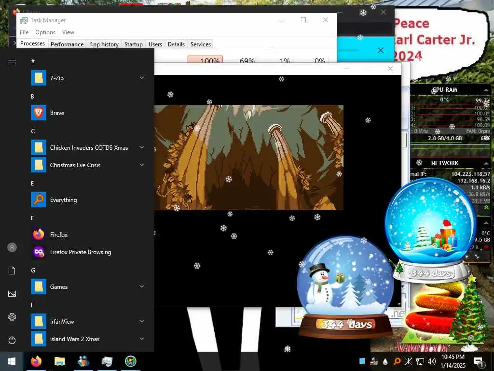Click the 104.223.118.57 IP address value
494x371 pixels.
pos(470,174)
